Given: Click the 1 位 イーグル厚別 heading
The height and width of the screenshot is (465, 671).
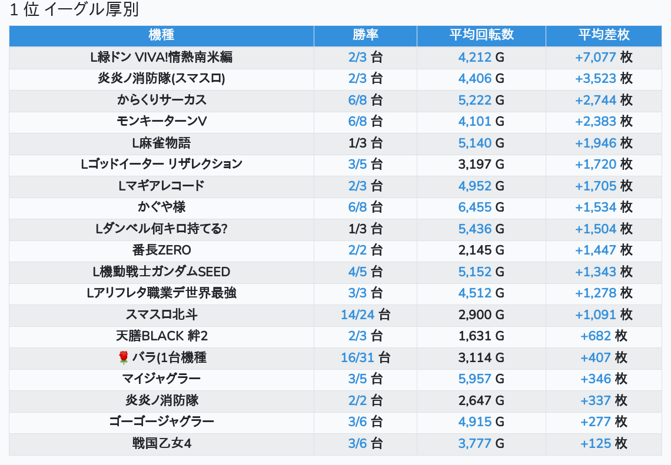Looking at the screenshot, I should (74, 10).
